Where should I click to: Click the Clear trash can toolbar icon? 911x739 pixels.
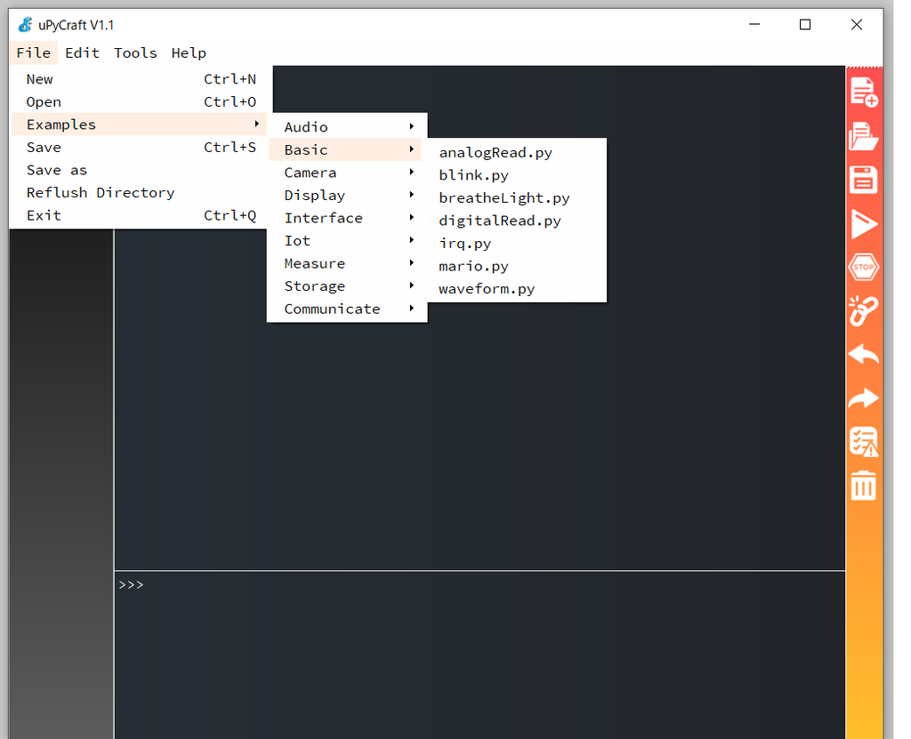coord(864,486)
